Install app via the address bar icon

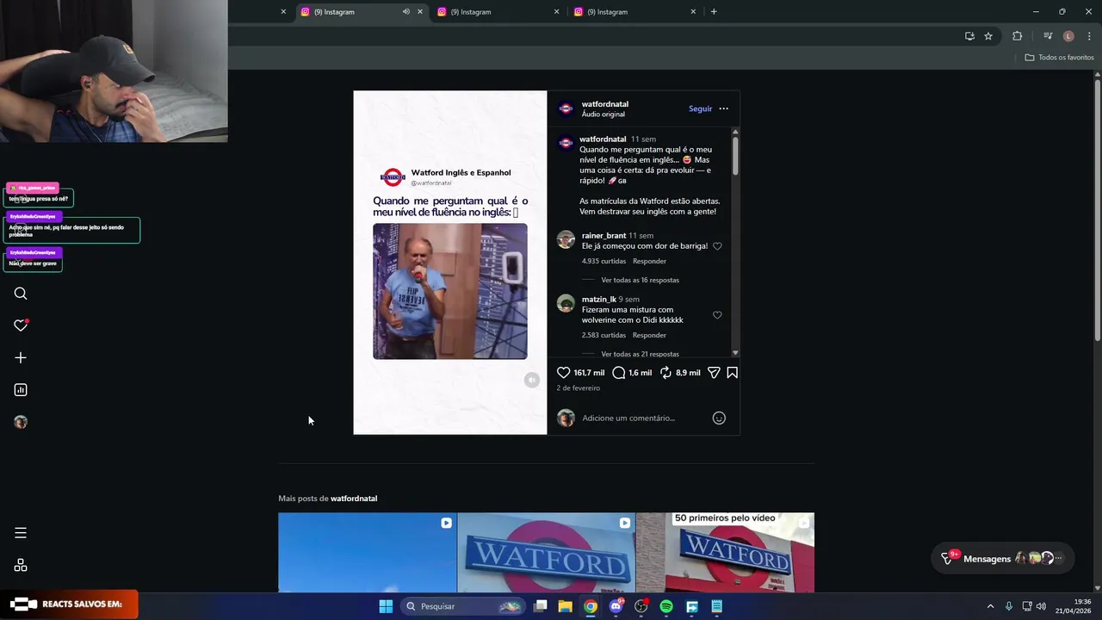(969, 36)
